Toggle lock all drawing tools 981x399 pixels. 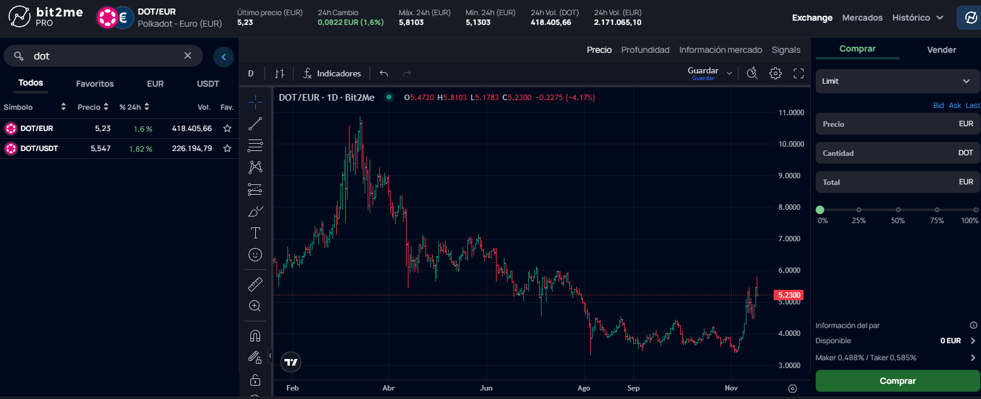[255, 380]
